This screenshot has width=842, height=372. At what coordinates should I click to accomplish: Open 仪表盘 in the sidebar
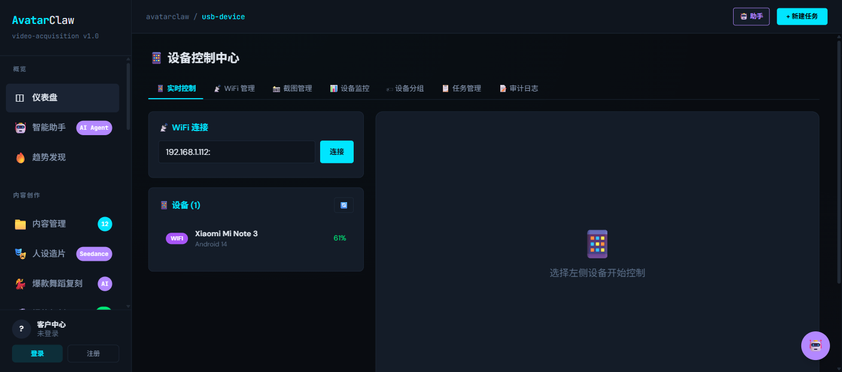tap(62, 98)
